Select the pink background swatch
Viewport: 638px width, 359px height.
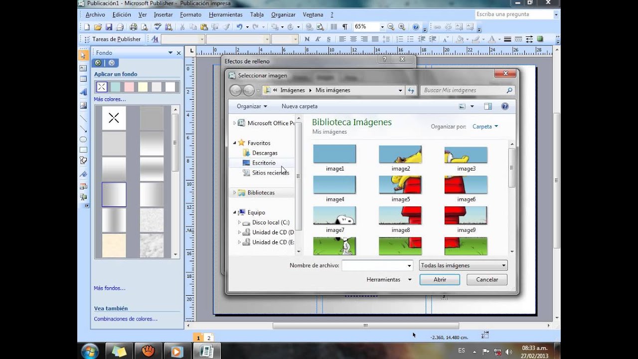click(129, 87)
